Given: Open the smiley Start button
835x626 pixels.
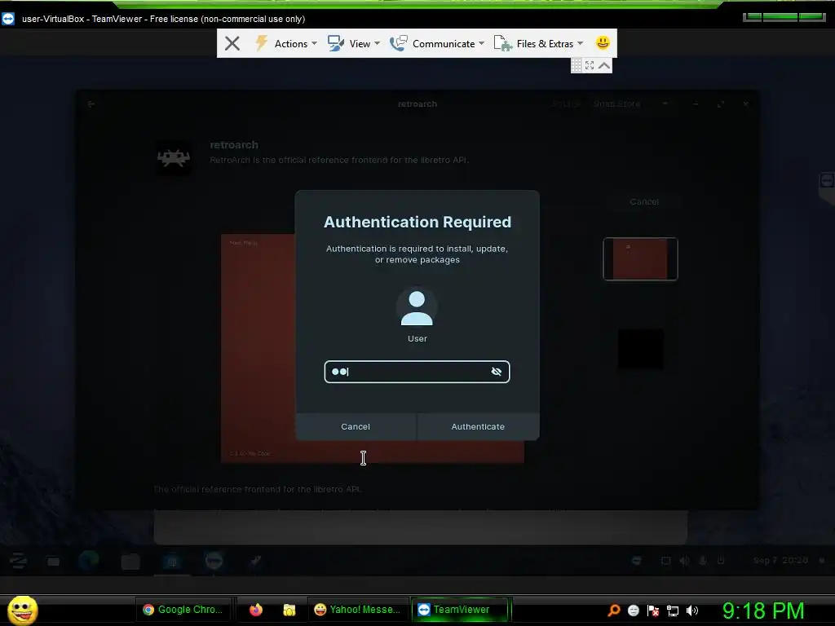Looking at the screenshot, I should (x=22, y=610).
